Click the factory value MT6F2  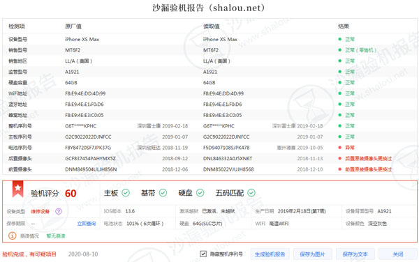(73, 50)
